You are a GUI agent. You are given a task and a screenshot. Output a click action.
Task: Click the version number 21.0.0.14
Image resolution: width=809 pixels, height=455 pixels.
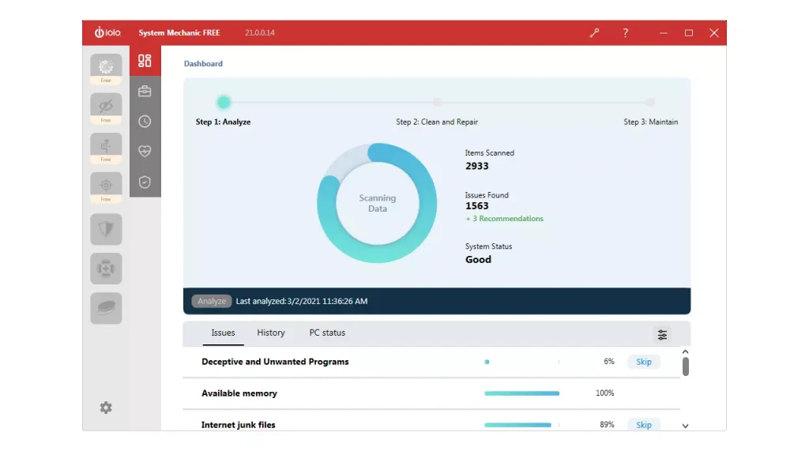259,32
